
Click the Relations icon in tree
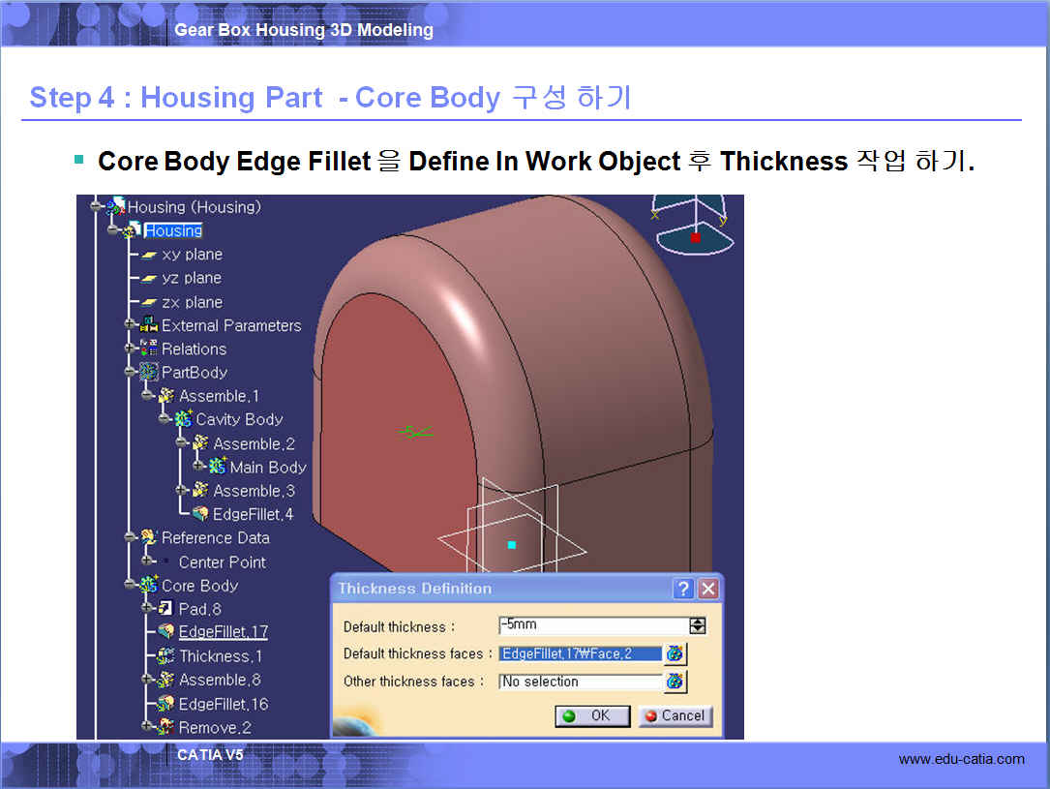pos(149,349)
